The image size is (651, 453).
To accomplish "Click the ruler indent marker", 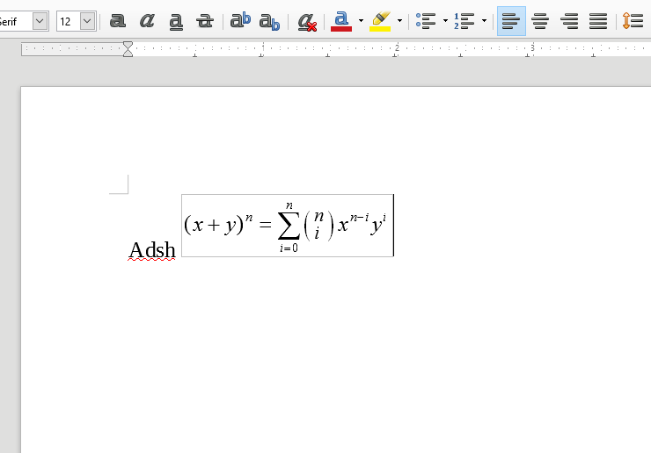I will coord(128,49).
